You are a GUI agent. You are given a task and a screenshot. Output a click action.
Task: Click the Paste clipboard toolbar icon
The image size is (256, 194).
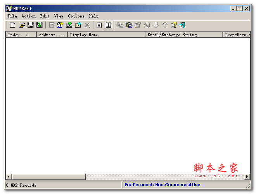pos(129,25)
